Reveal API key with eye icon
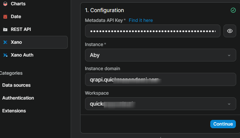Image resolution: width=240 pixels, height=138 pixels. [x=230, y=31]
